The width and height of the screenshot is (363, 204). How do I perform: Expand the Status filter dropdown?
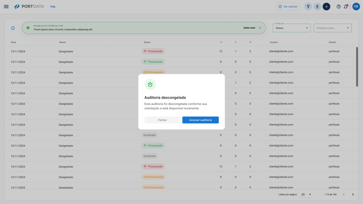(x=292, y=28)
